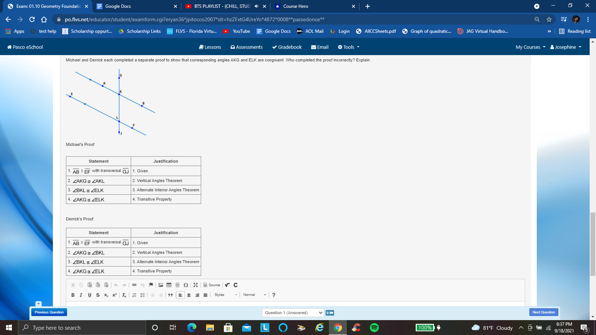This screenshot has height=335, width=596.
Task: Launch Spotify from the taskbar
Action: click(x=374, y=328)
